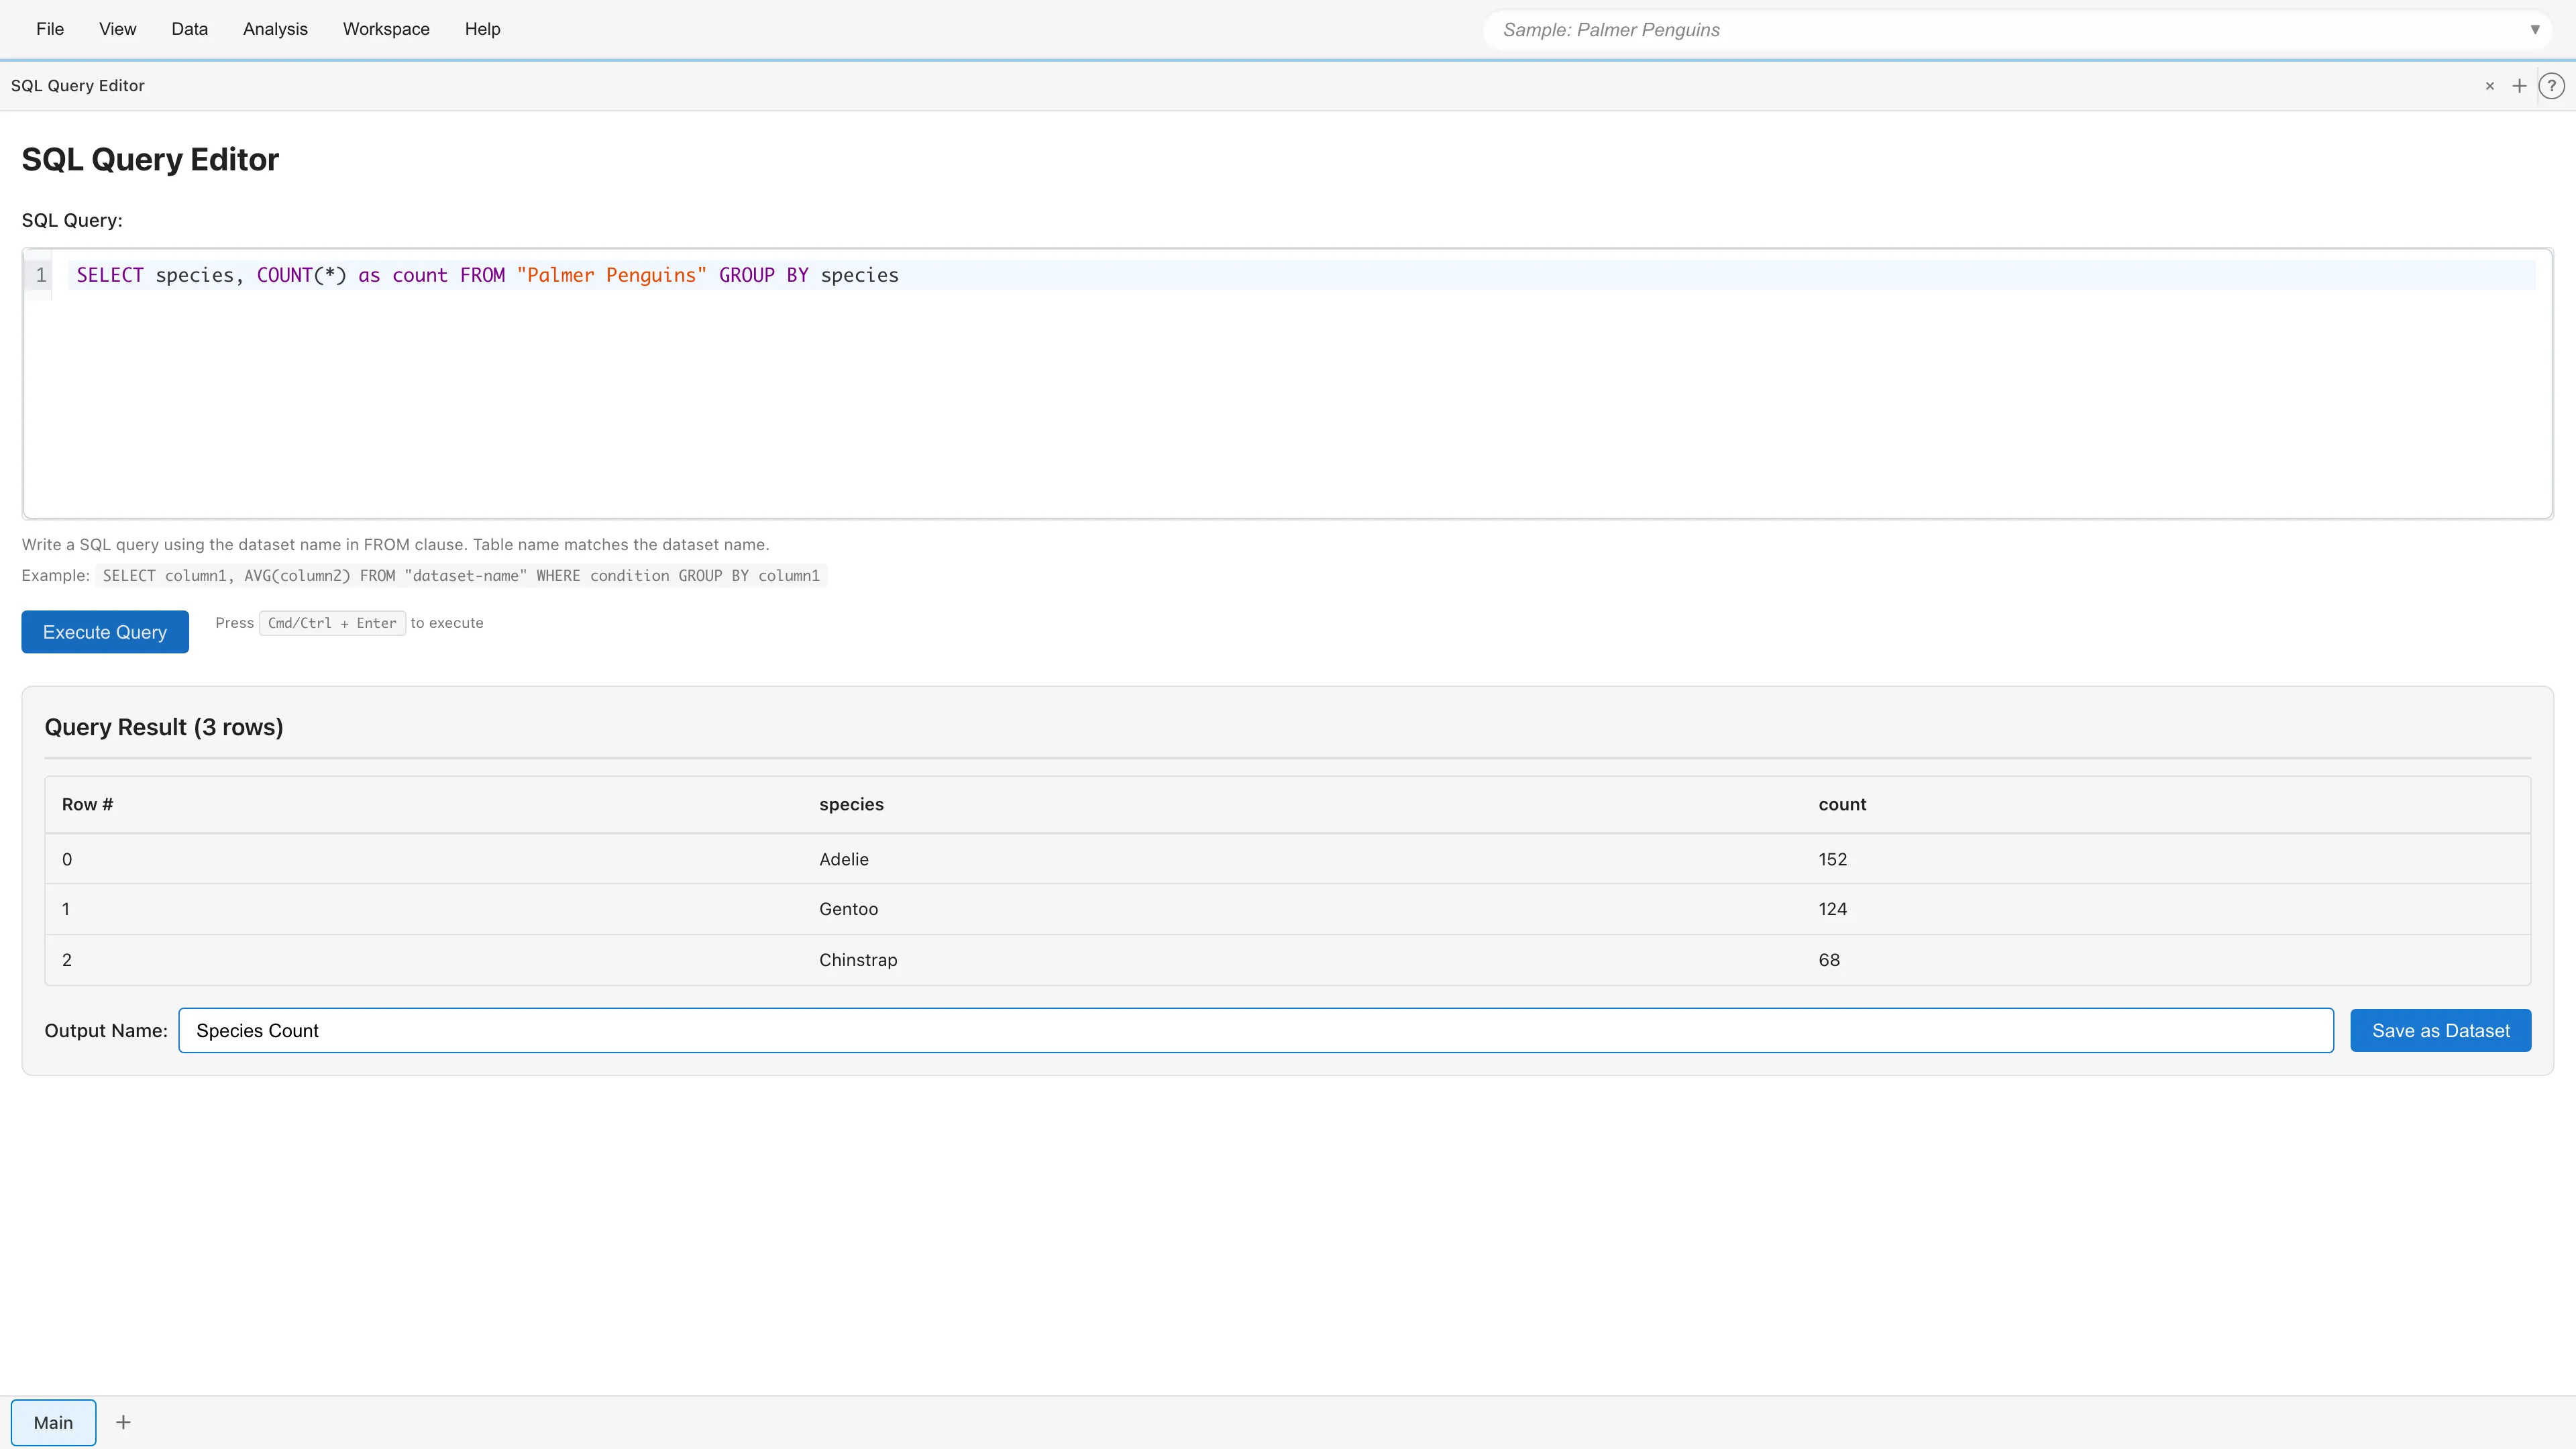The image size is (2576, 1449).
Task: Open the Data menu
Action: point(189,29)
